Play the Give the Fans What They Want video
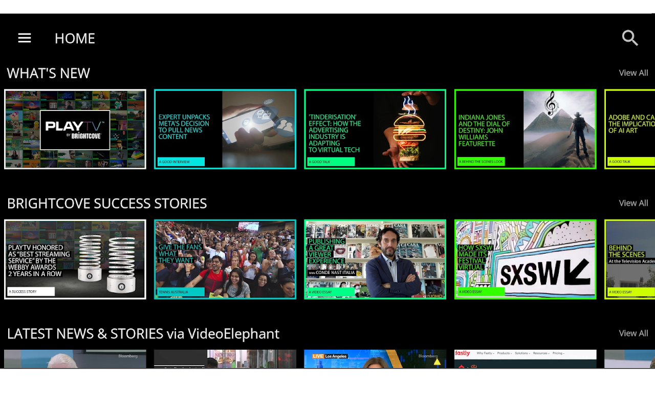Screen dimensions: 655x409 coord(225,260)
